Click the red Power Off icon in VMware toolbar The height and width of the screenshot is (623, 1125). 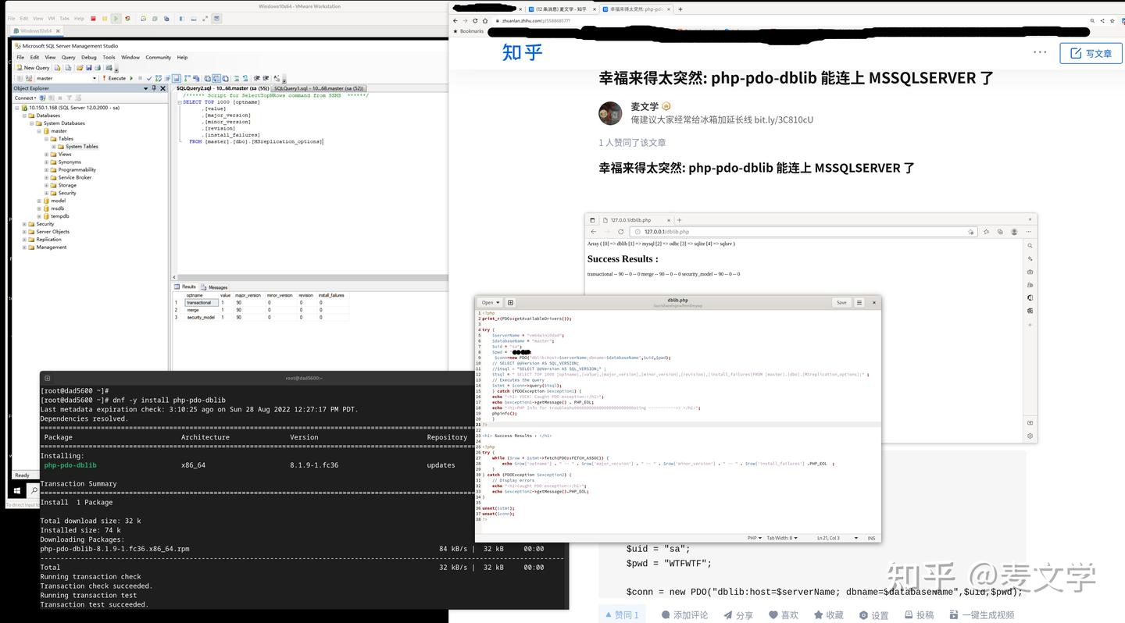[93, 19]
